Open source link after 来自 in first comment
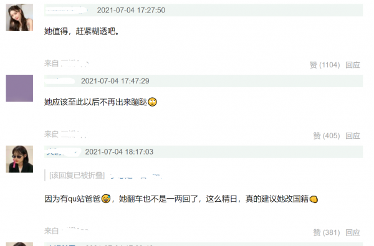 point(75,63)
